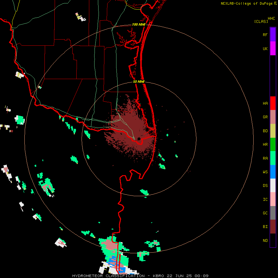Click the HA legend label
The height and width of the screenshot is (278, 278).
point(265,103)
